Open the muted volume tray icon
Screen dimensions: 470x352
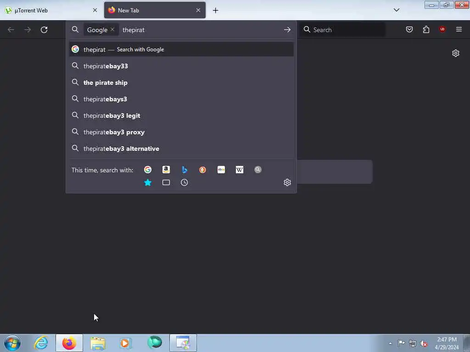[424, 343]
